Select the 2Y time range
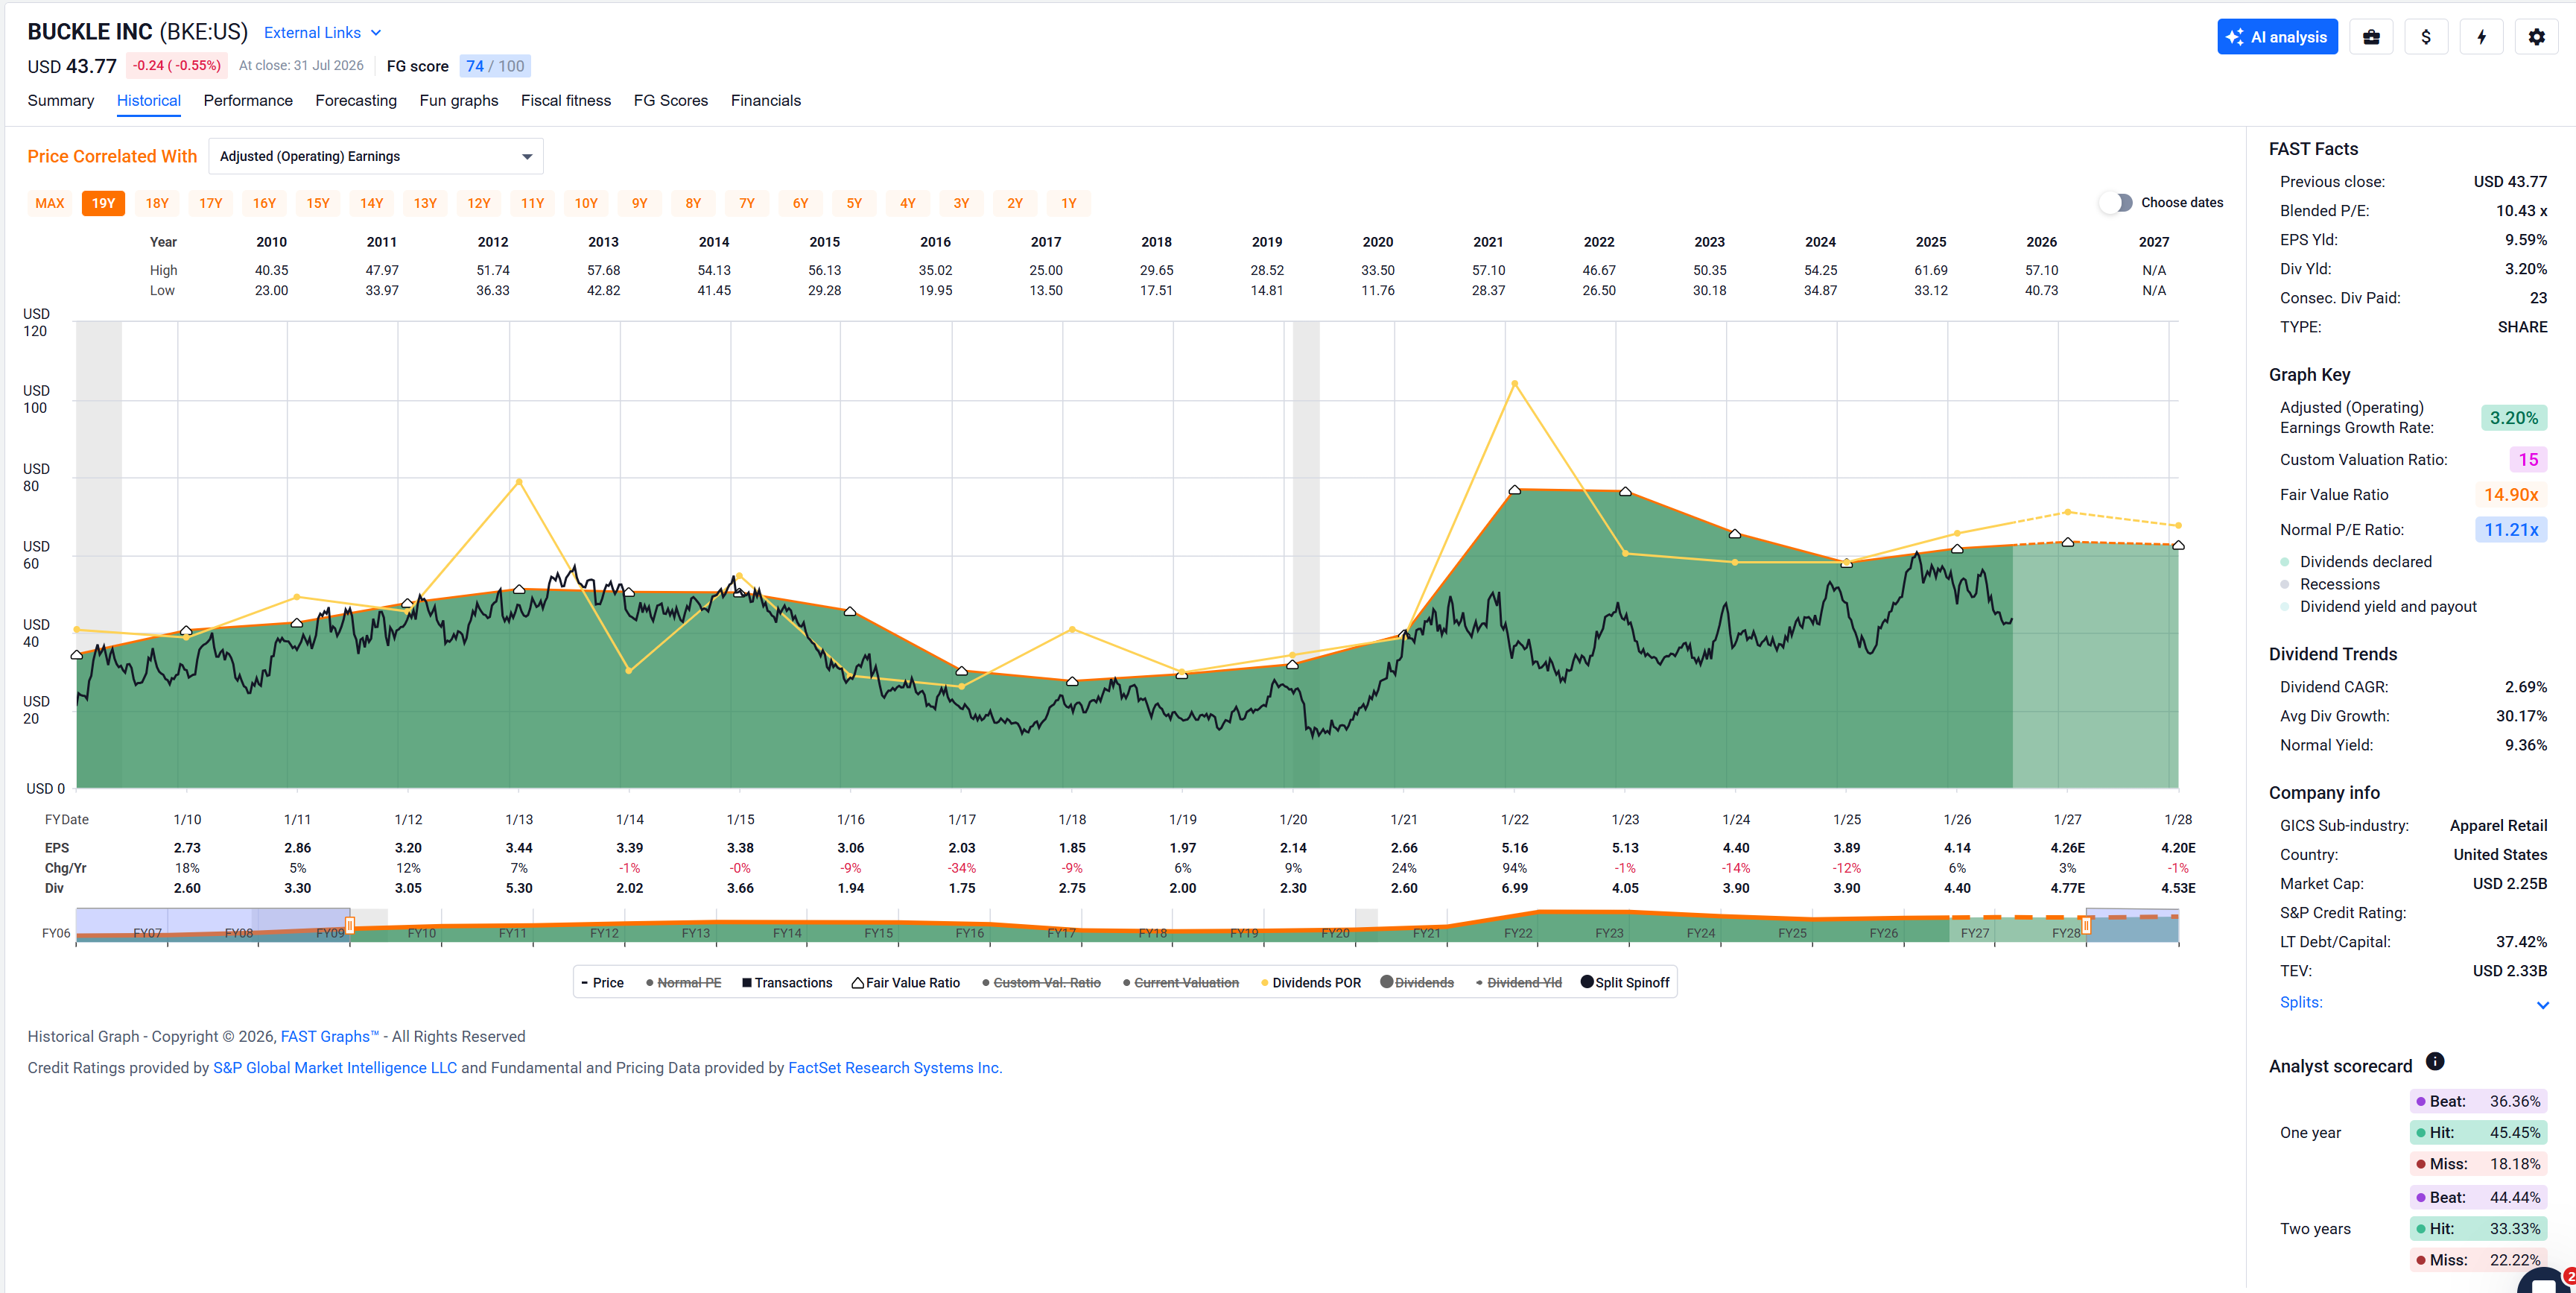 coord(1015,203)
